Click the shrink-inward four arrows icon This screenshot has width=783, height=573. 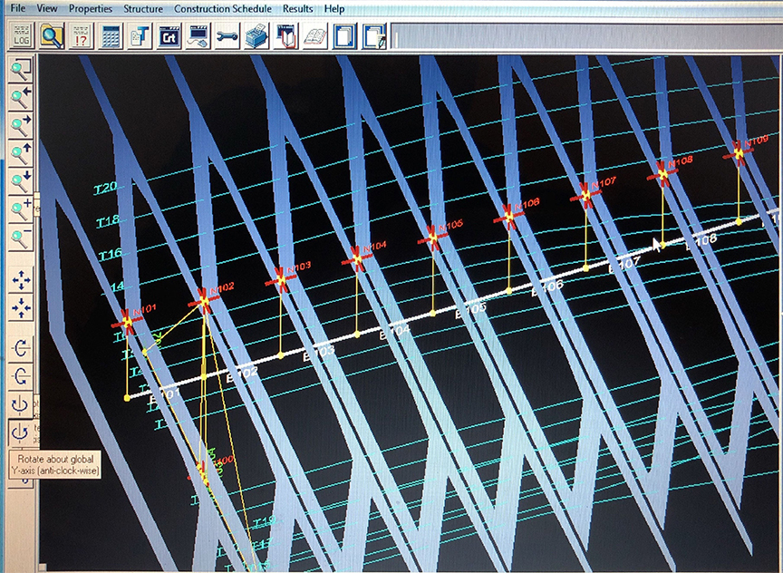pos(20,309)
